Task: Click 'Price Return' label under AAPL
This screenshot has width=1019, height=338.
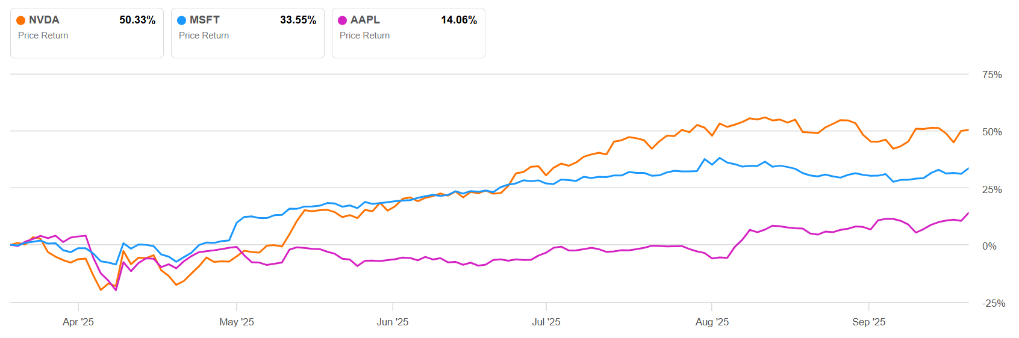Action: coord(364,35)
